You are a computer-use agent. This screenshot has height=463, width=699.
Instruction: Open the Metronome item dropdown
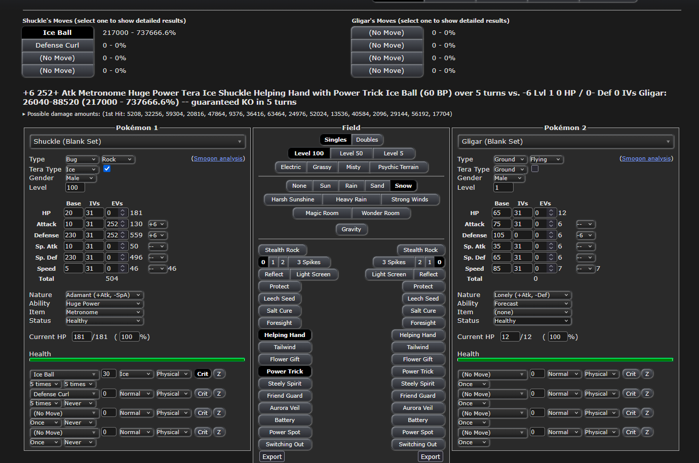104,312
